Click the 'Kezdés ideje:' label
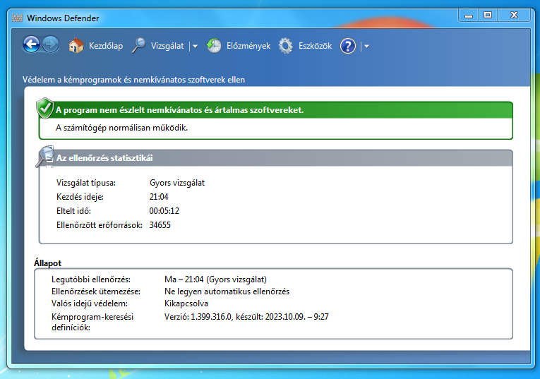The image size is (540, 379). [80, 197]
